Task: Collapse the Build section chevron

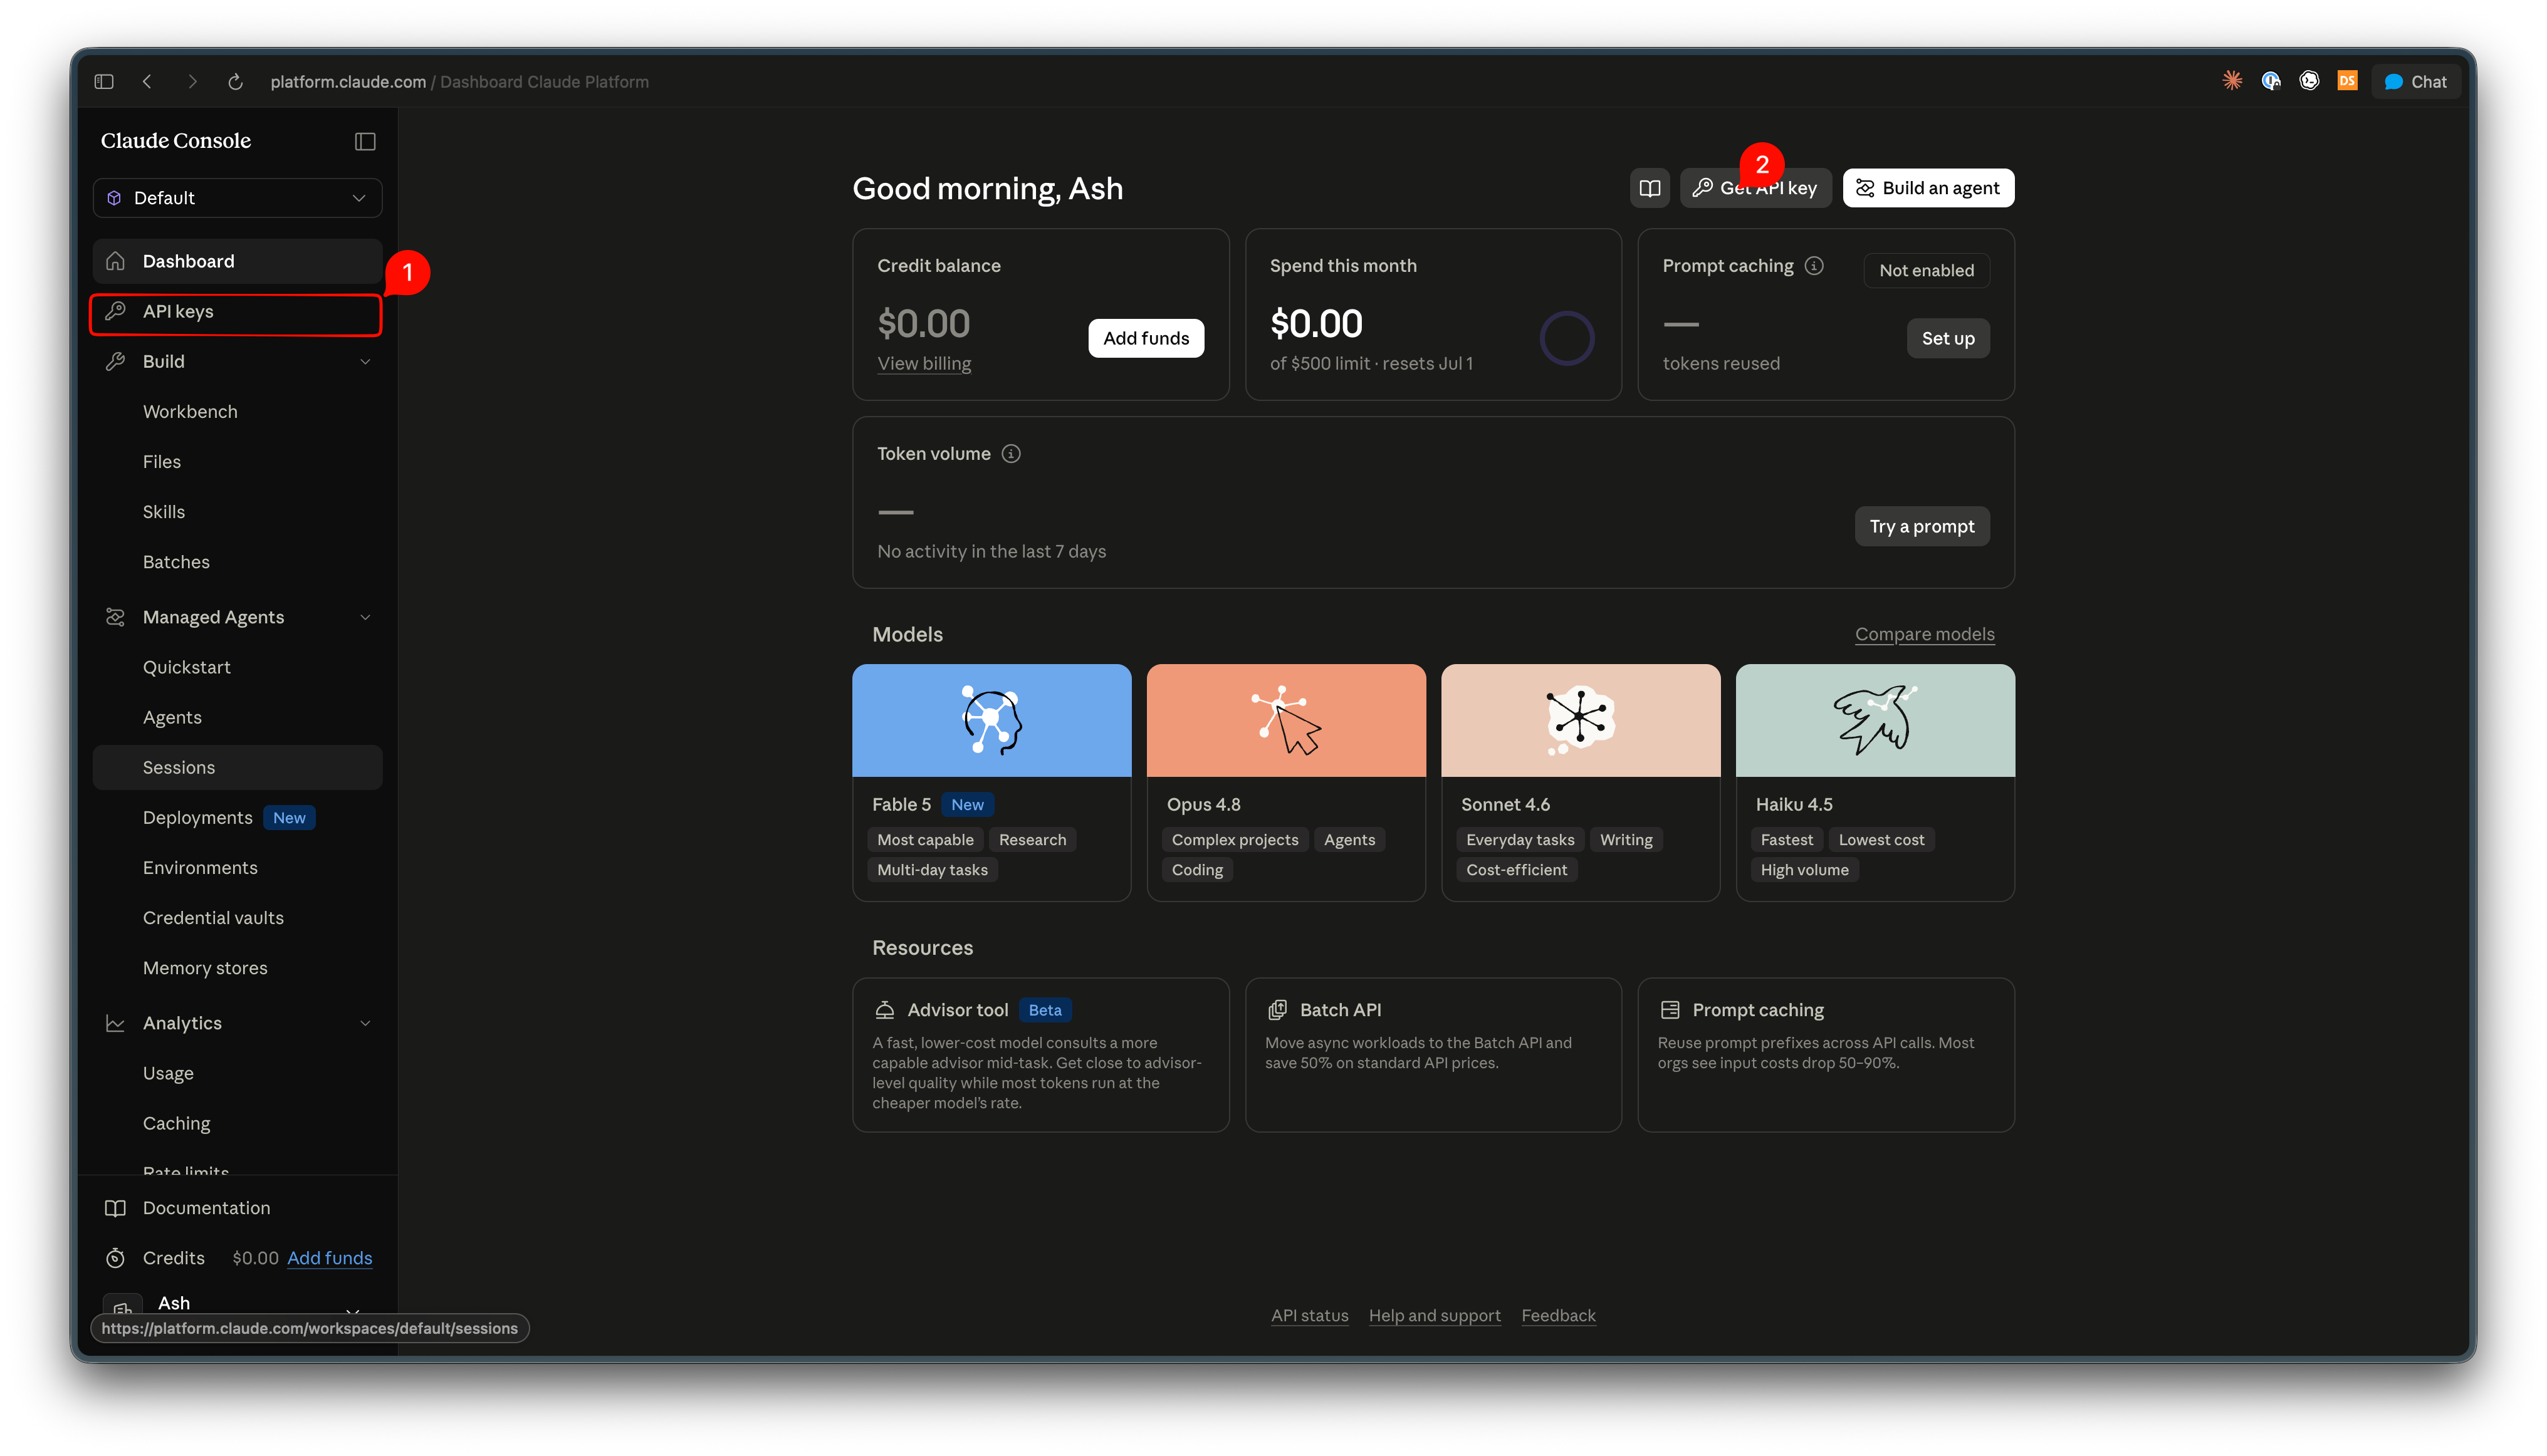Action: click(365, 362)
